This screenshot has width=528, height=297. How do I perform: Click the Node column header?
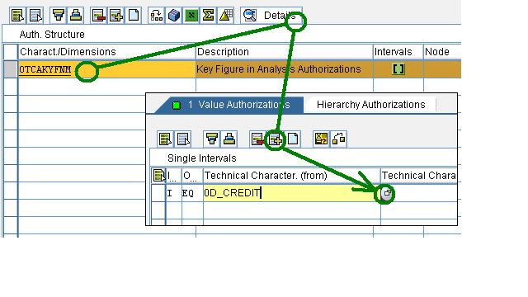[442, 52]
